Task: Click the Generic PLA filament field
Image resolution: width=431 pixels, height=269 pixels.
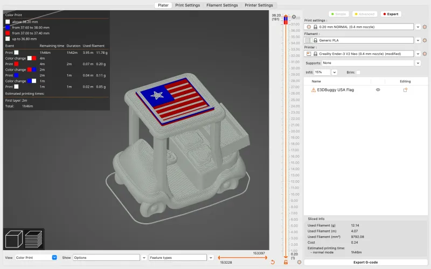Action: coord(359,40)
